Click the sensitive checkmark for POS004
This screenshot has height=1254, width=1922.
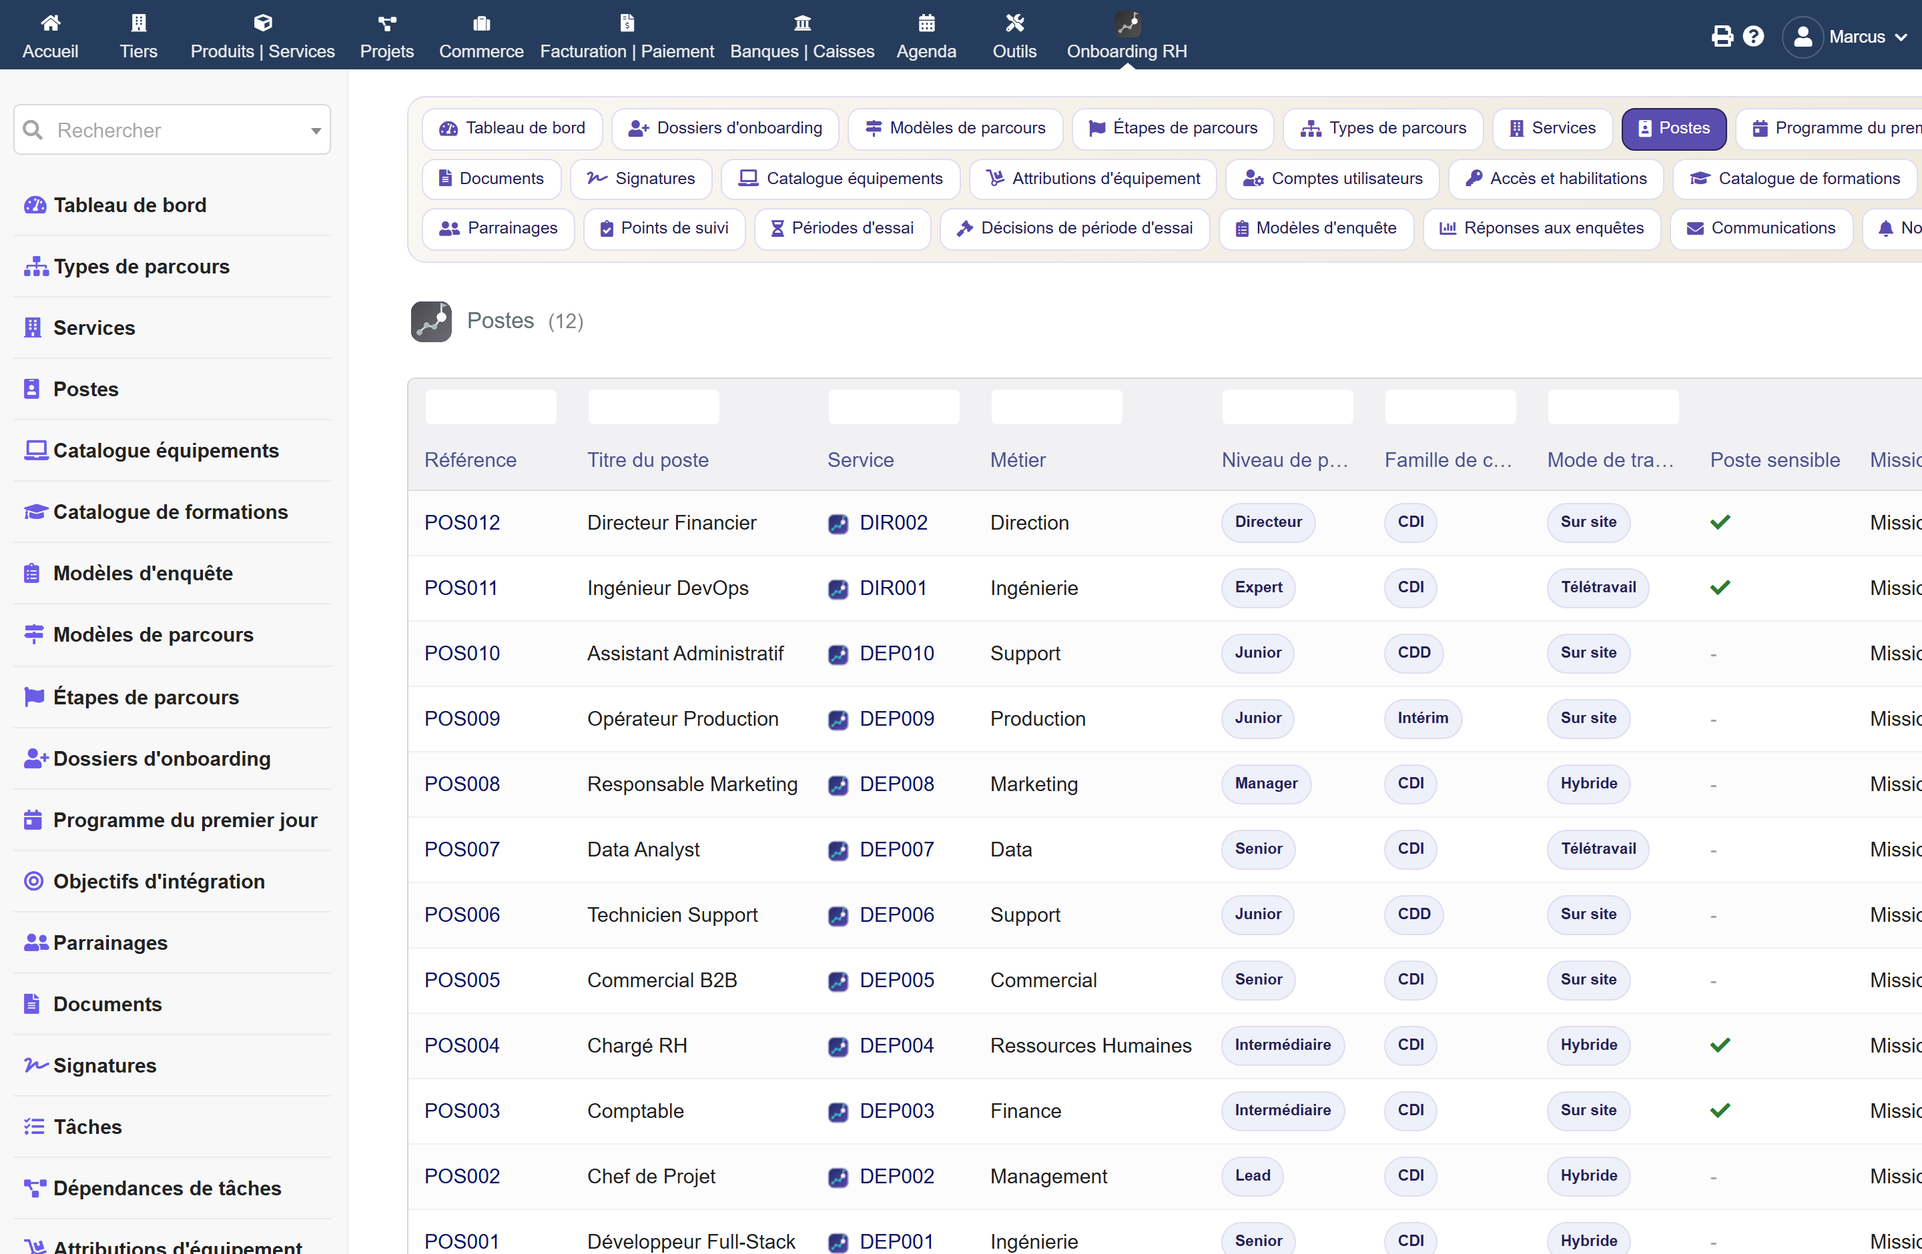click(x=1720, y=1045)
